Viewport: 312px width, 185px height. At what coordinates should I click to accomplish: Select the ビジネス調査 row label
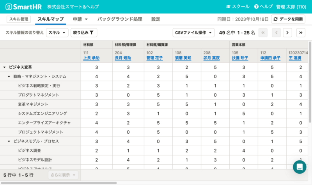point(30,151)
